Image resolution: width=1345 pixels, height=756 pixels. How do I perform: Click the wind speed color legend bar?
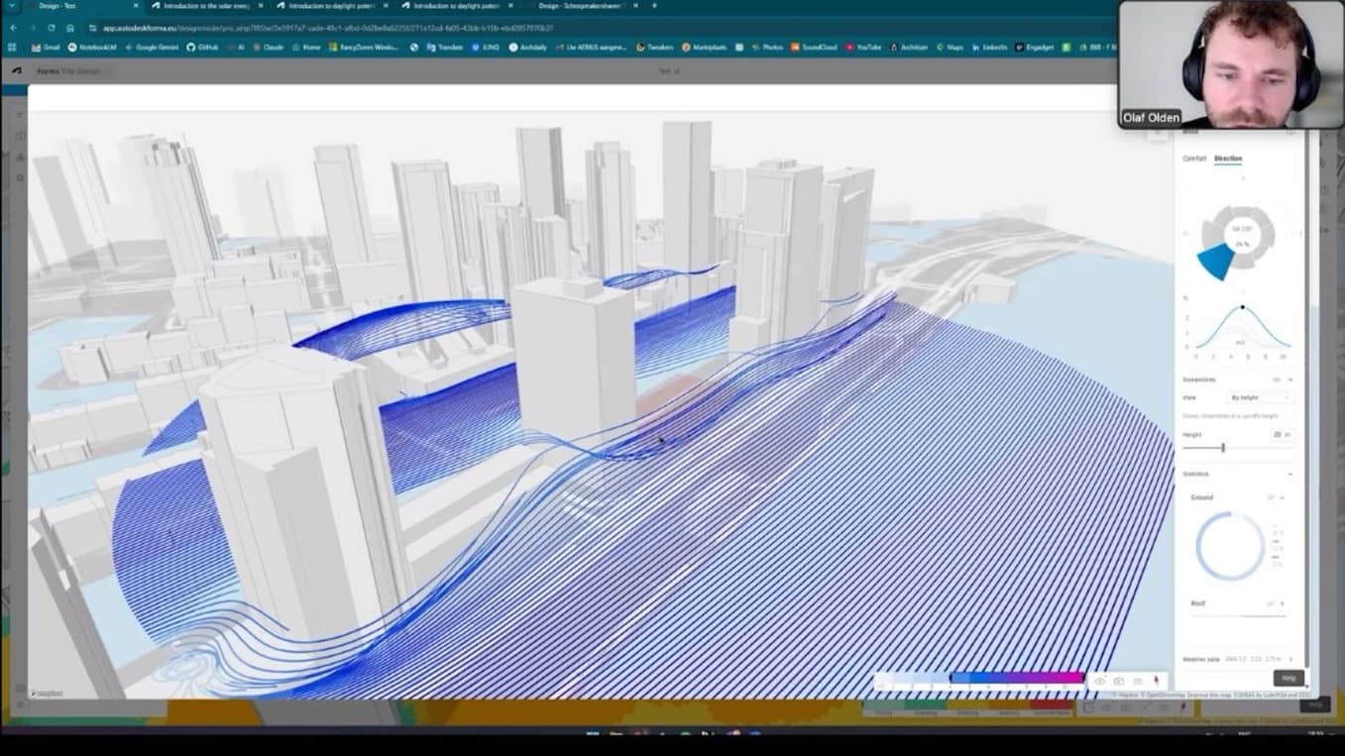979,679
